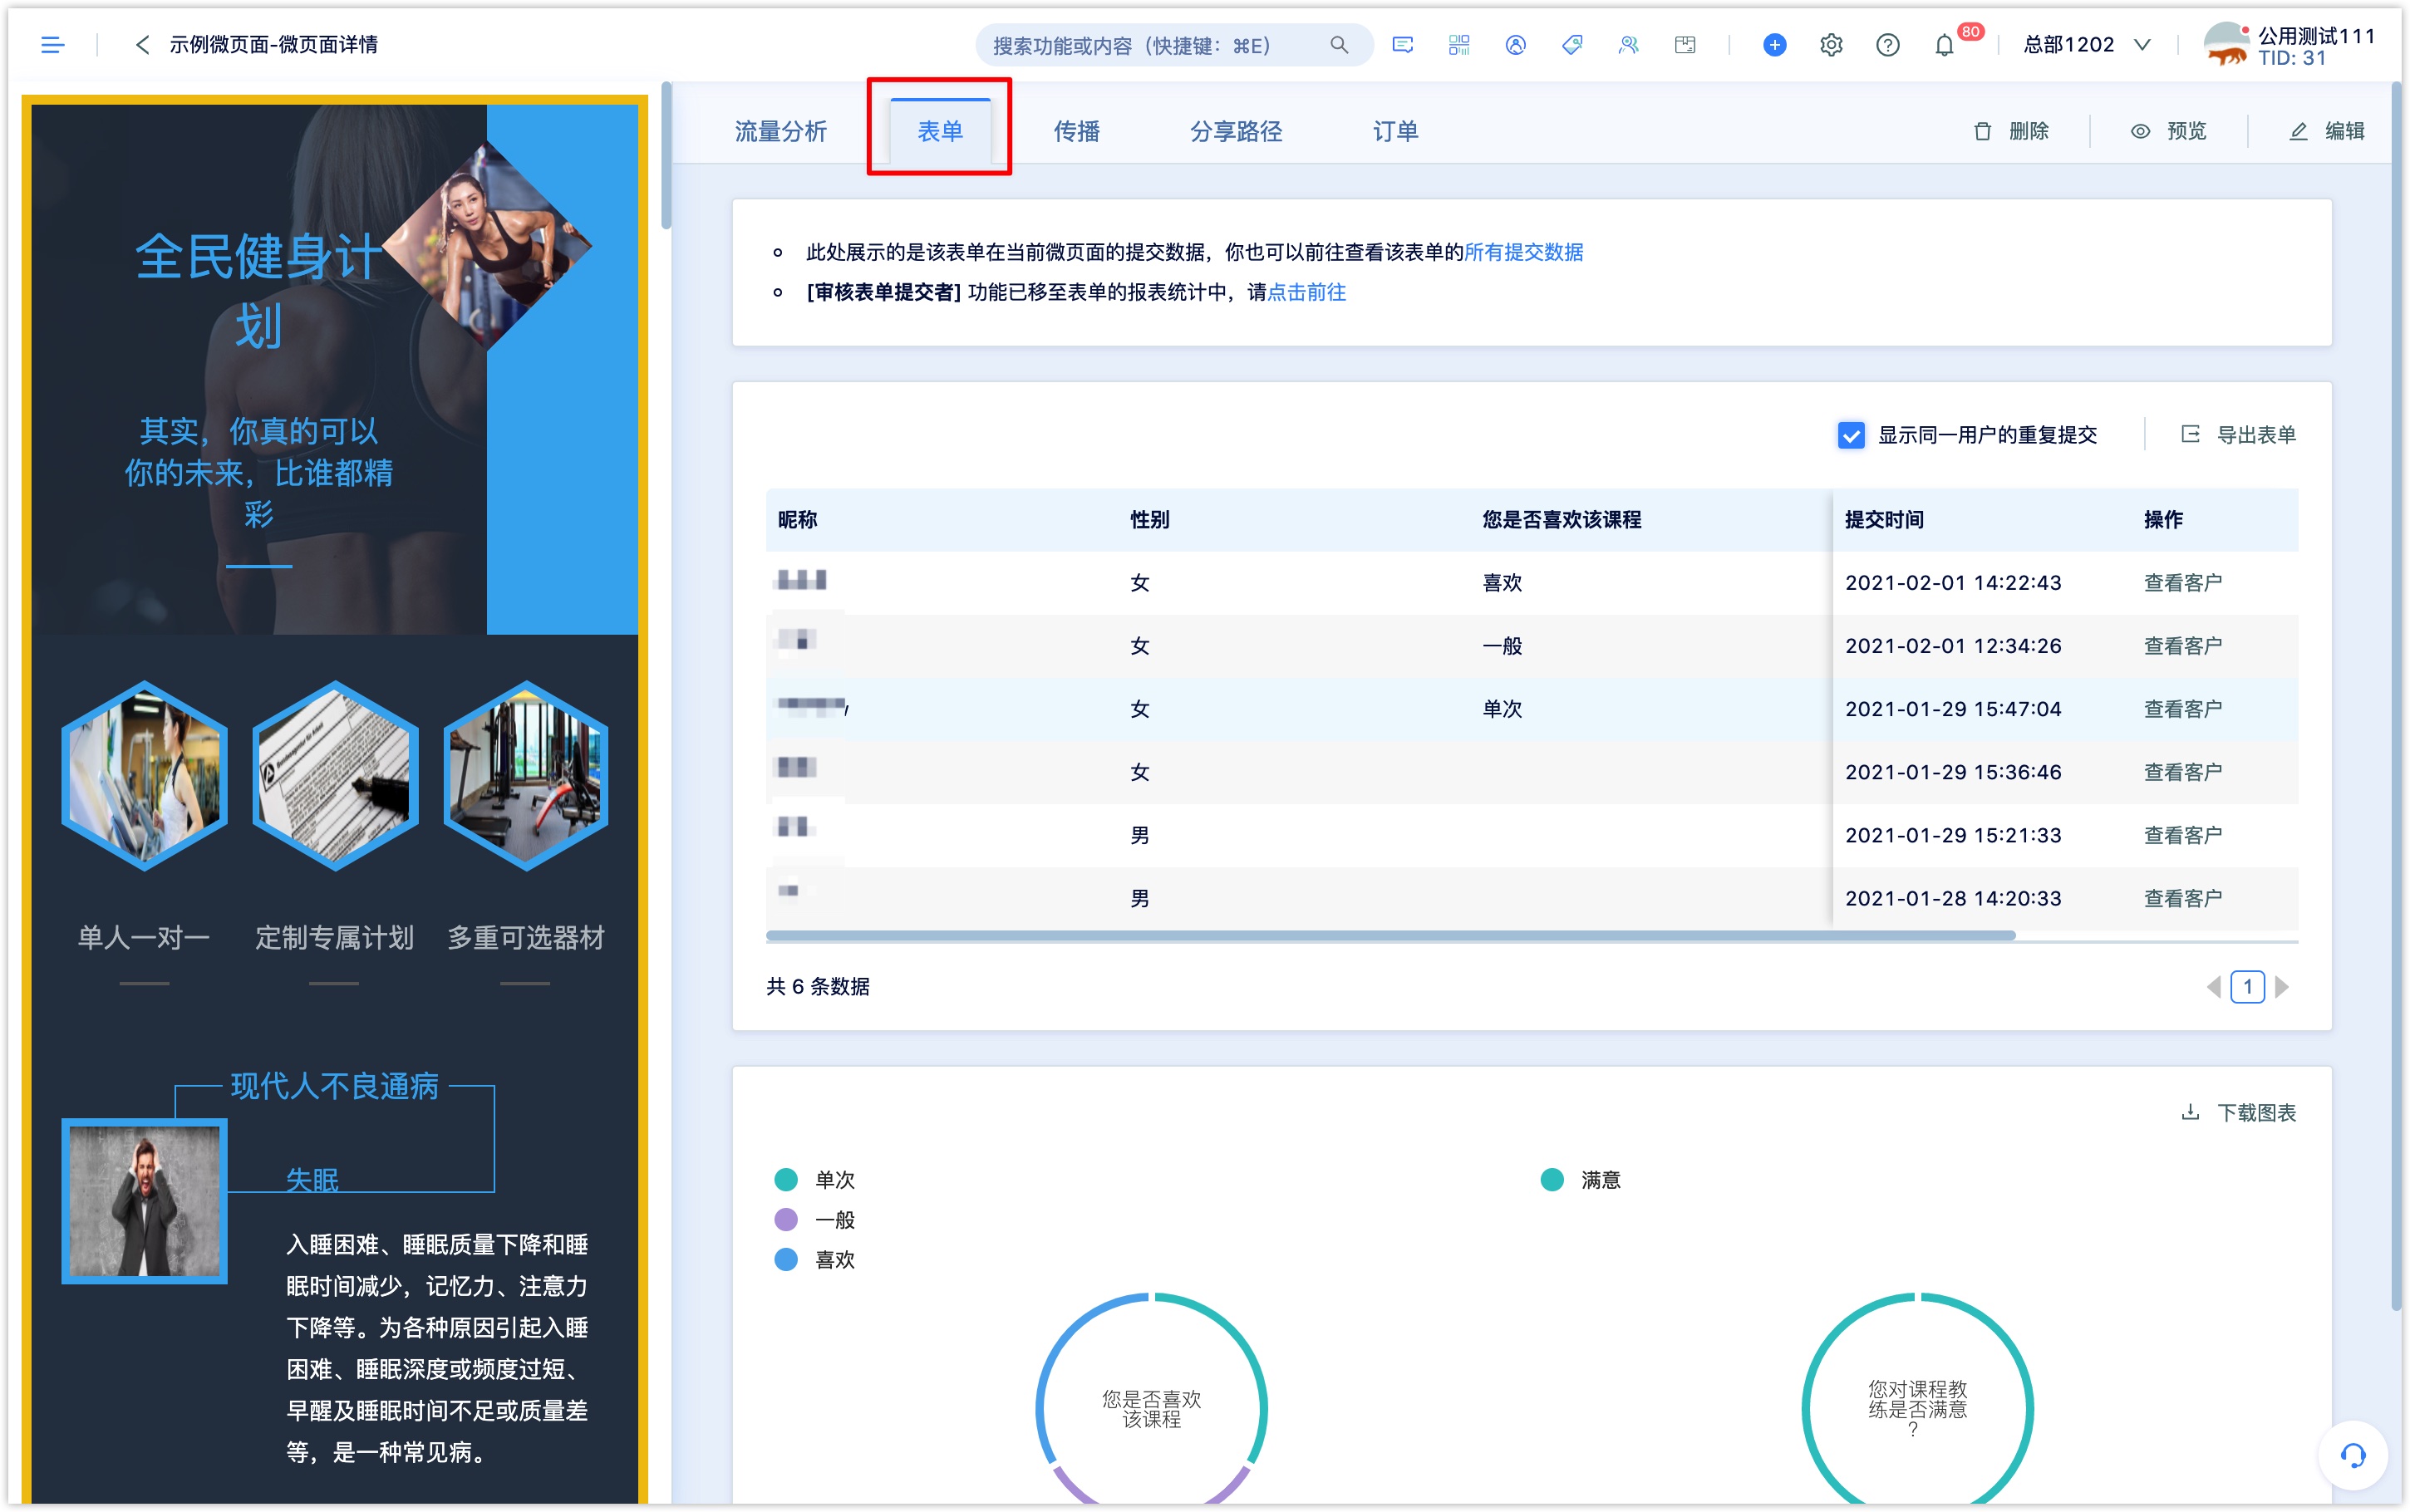Click the 公用测试111 account name

pos(2316,35)
